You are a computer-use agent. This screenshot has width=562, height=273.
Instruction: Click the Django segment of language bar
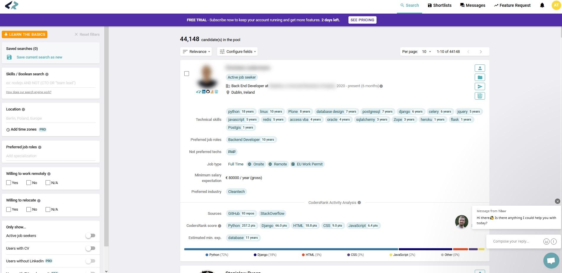tap(425, 249)
